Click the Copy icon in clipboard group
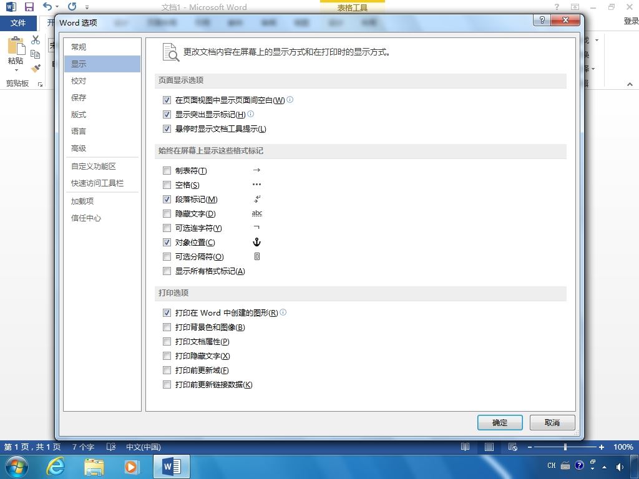639x479 pixels. (x=36, y=54)
